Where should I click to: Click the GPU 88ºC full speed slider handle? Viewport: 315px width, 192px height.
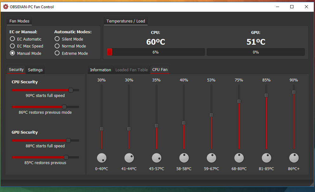68,140
